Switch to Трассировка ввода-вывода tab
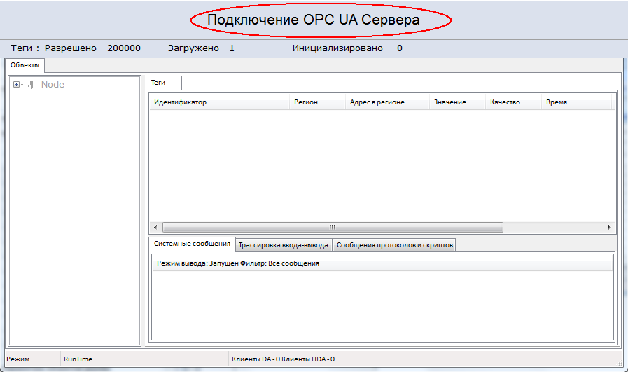This screenshot has width=628, height=372. [x=284, y=245]
